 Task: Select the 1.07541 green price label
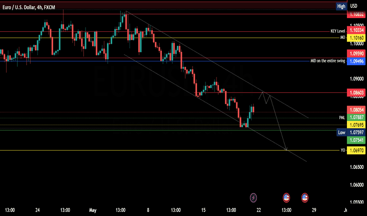[356, 140]
